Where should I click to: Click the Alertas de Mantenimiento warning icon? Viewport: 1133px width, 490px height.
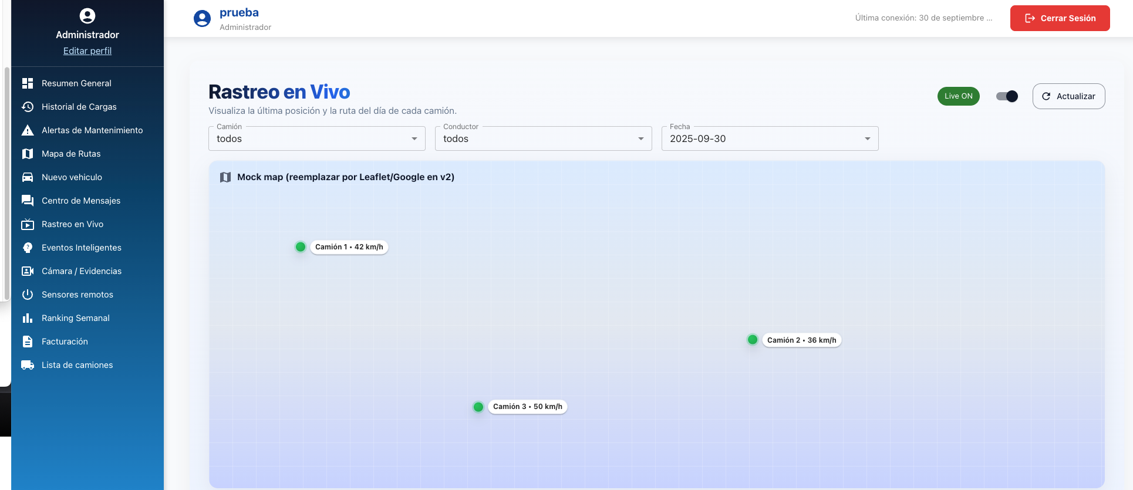(28, 130)
